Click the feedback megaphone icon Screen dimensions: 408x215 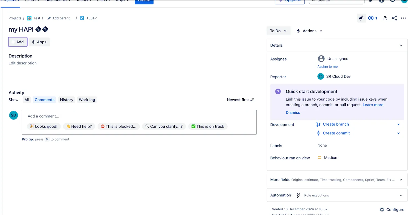click(361, 18)
